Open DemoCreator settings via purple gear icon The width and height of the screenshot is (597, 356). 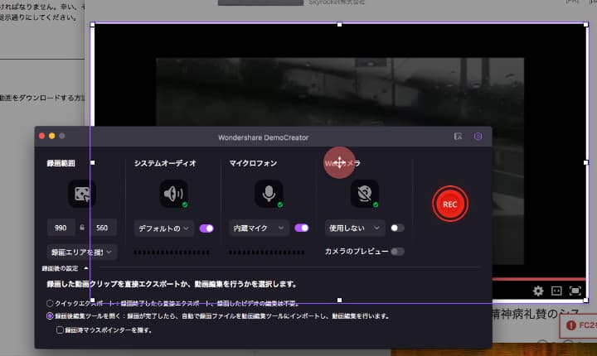tap(478, 136)
